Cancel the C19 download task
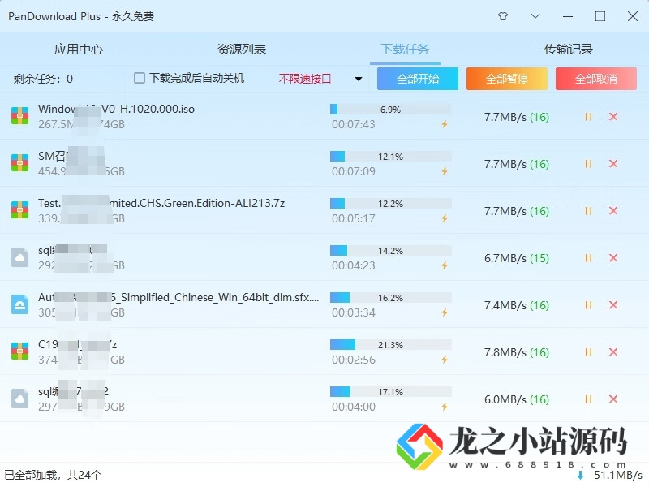 pos(613,352)
